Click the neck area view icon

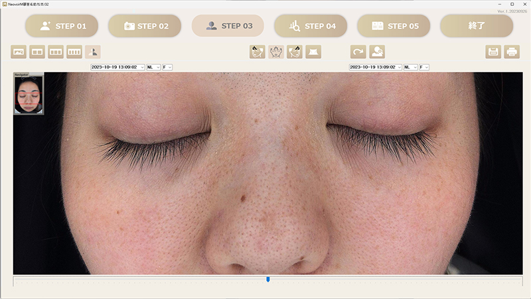coord(313,52)
